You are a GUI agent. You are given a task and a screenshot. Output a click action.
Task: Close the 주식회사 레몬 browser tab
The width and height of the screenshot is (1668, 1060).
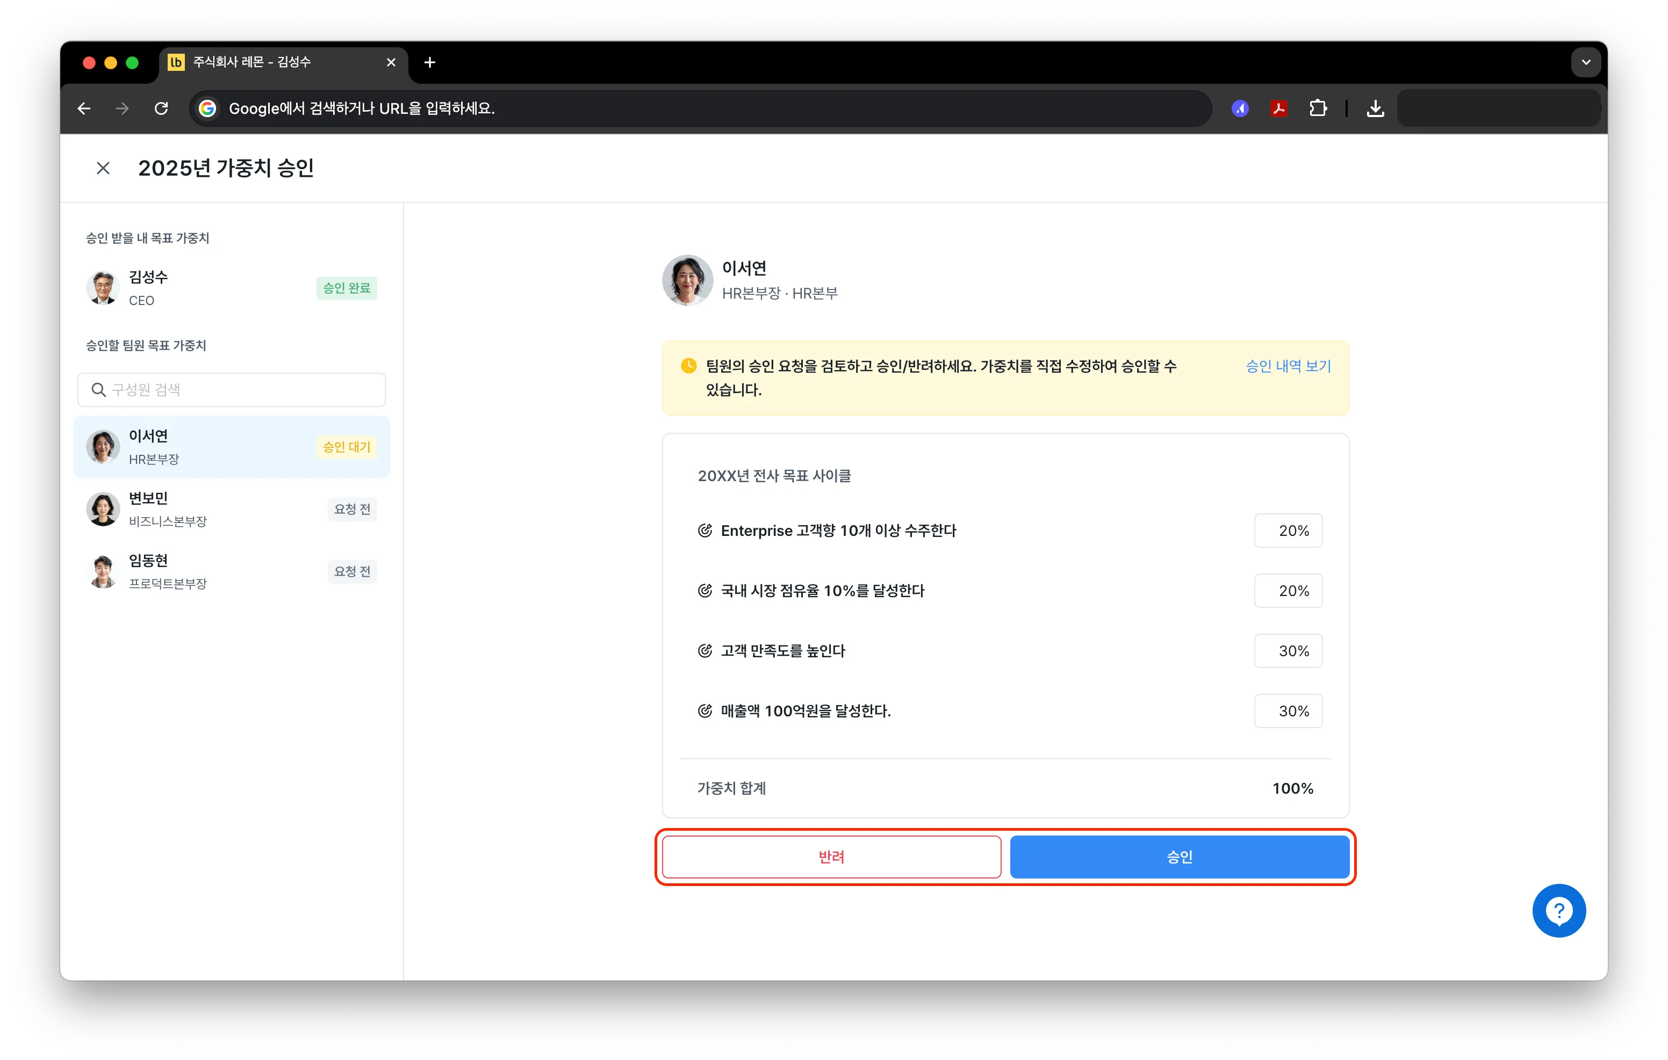point(391,62)
